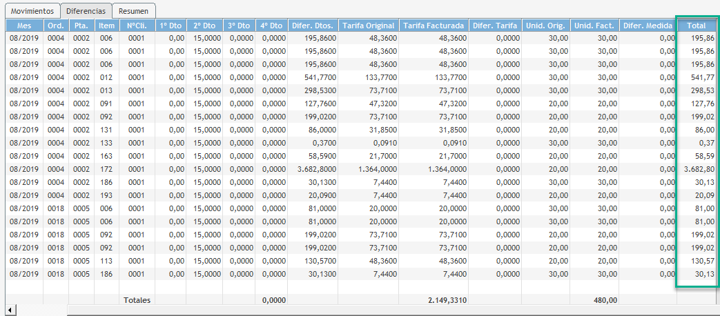Click the Tarifa Original column header
This screenshot has height=316, width=720.
(x=368, y=26)
